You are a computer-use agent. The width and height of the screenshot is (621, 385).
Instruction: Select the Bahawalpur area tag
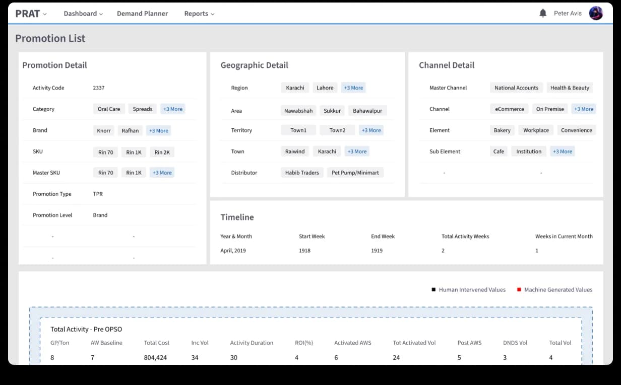click(367, 111)
